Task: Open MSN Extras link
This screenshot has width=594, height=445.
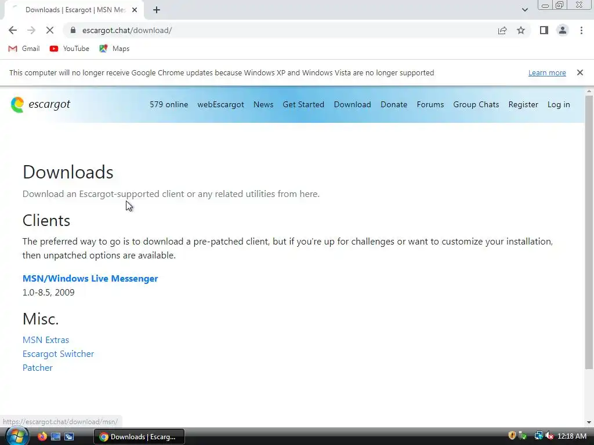Action: coord(46,340)
